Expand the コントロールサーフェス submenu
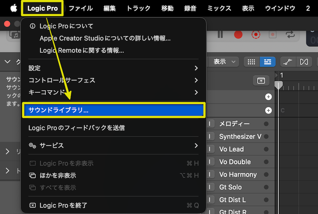 coord(114,80)
